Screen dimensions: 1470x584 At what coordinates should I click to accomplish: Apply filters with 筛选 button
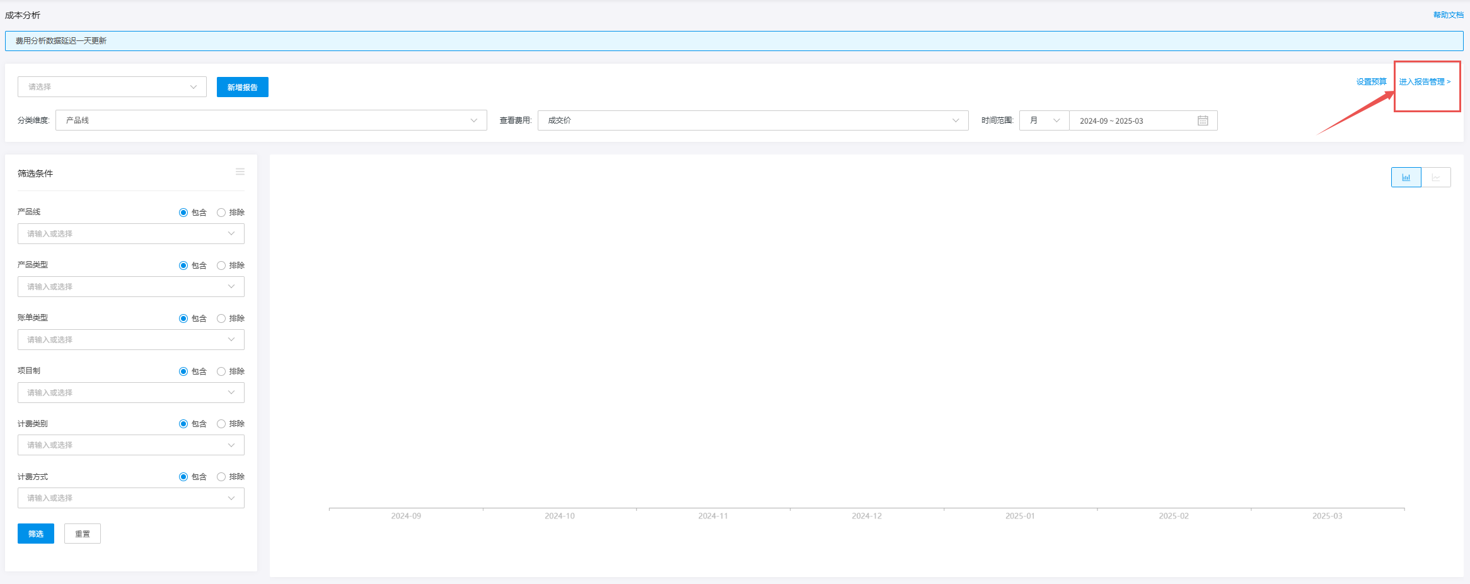pos(36,534)
